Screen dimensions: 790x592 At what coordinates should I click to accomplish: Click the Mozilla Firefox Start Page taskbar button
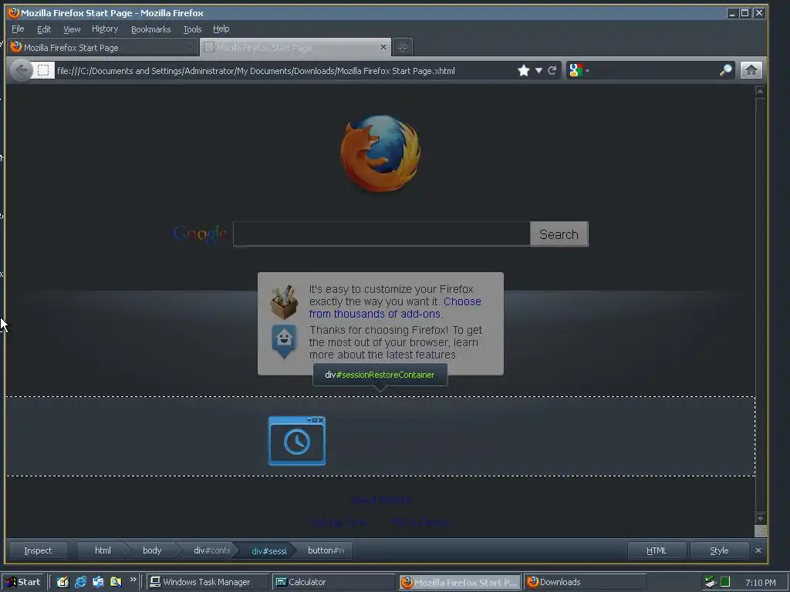tap(460, 583)
